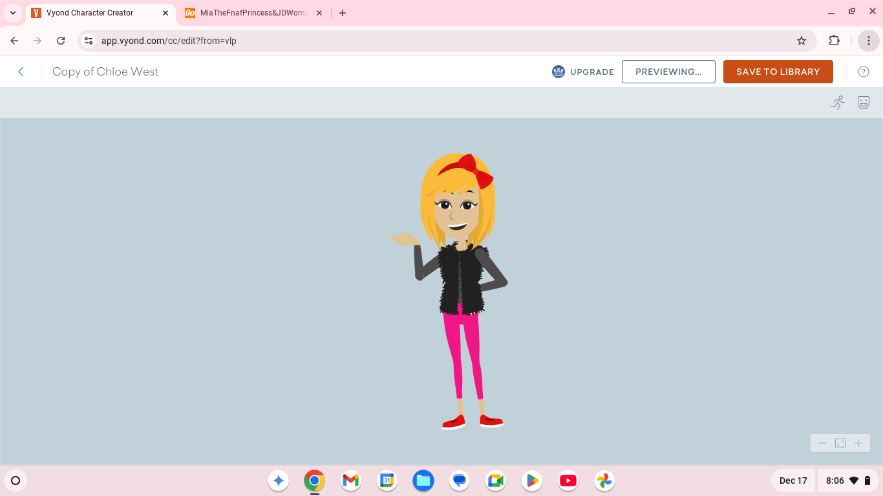Zoom out with the minus icon
Viewport: 883px width, 496px height.
coord(822,443)
